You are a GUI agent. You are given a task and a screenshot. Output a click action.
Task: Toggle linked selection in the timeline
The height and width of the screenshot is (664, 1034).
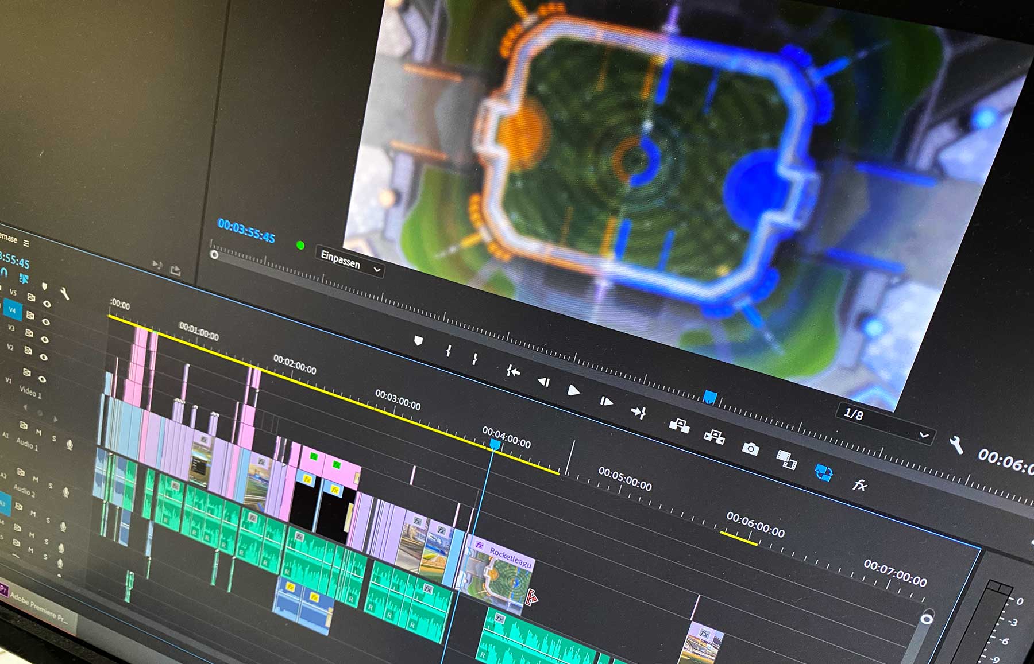click(x=24, y=278)
